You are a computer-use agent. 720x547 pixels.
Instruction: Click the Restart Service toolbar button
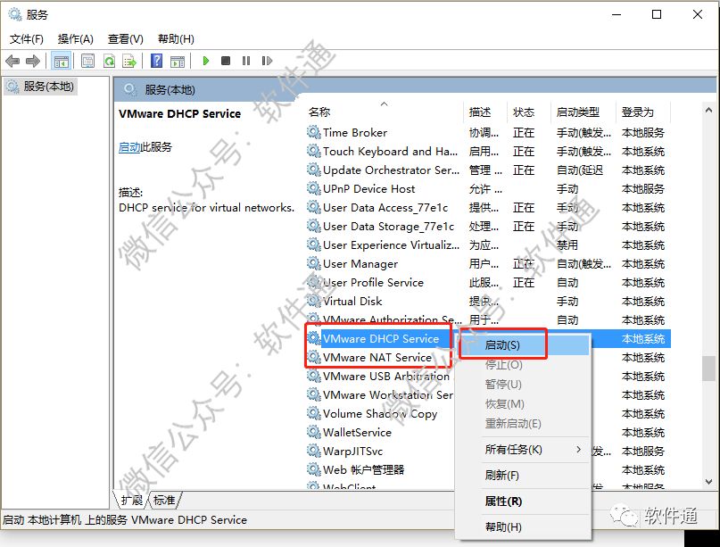[x=267, y=61]
